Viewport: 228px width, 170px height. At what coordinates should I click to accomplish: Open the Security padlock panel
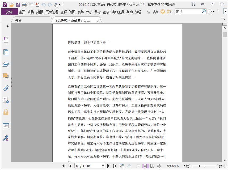coord(6,112)
